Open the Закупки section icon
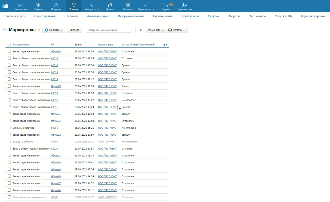The width and height of the screenshot is (330, 202). [x=38, y=5]
